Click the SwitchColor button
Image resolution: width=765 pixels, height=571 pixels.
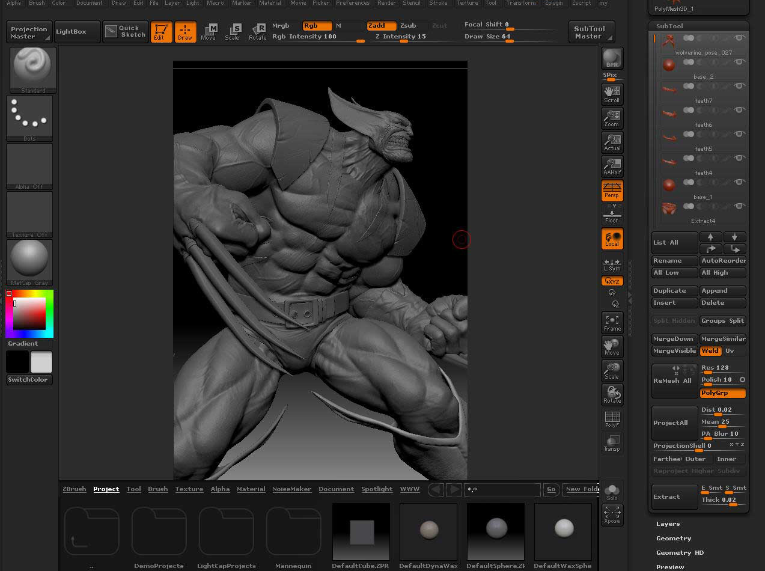[29, 380]
